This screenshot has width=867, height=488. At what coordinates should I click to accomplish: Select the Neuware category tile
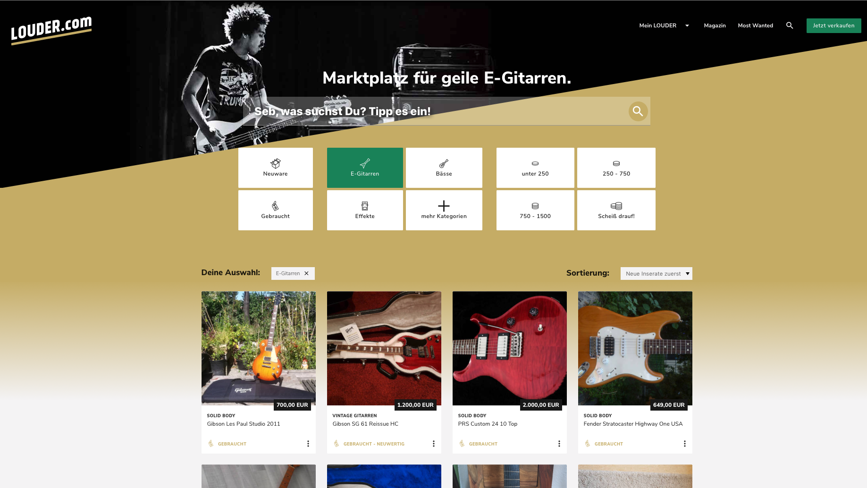click(x=276, y=168)
